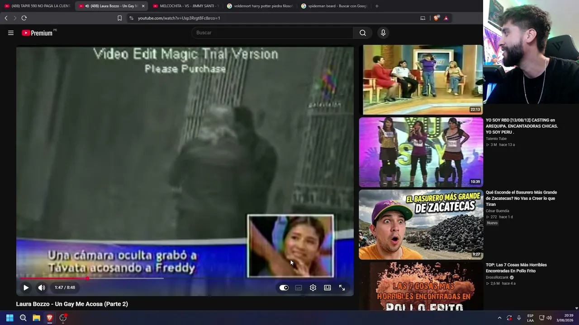
Task: Start voice search with the microphone
Action: click(x=383, y=32)
